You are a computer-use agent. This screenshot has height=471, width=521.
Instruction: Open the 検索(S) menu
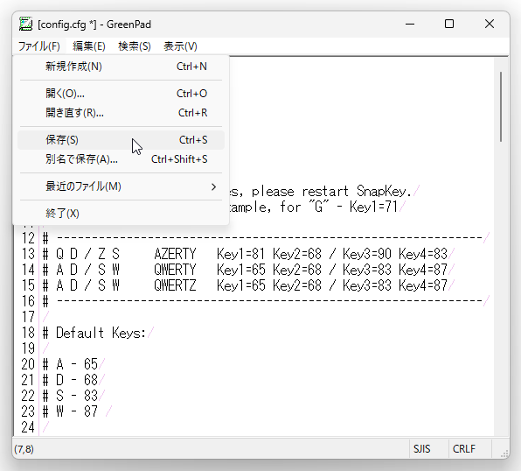[x=135, y=46]
